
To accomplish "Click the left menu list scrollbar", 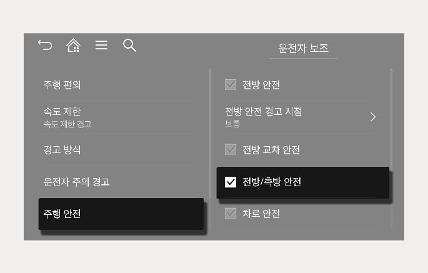I will click(210, 134).
